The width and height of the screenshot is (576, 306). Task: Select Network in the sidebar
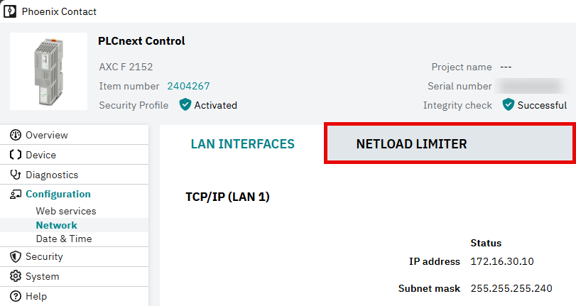tap(57, 225)
